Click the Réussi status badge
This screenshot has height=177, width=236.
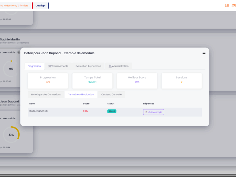point(112,111)
